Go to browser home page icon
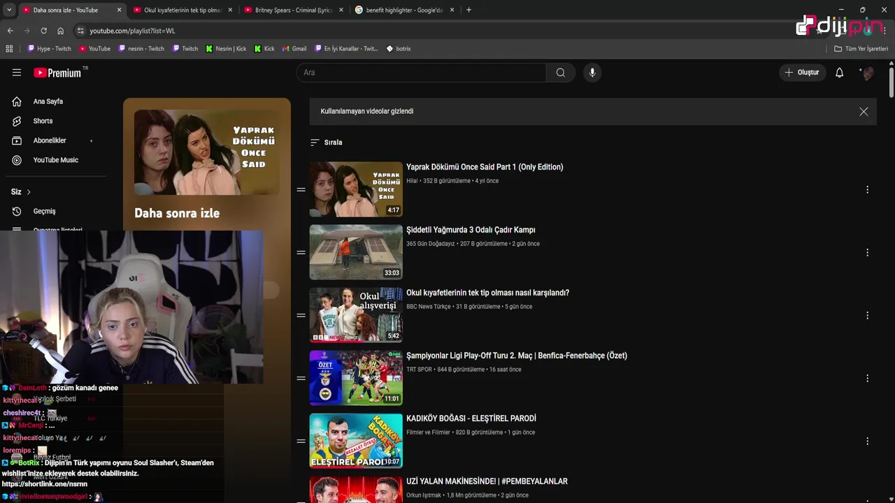 [x=61, y=31]
